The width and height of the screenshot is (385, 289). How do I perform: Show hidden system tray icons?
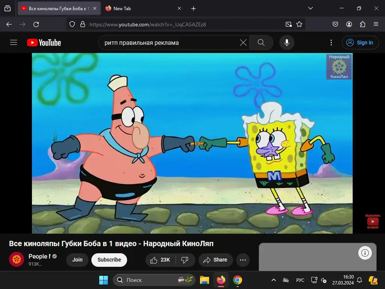click(274, 280)
